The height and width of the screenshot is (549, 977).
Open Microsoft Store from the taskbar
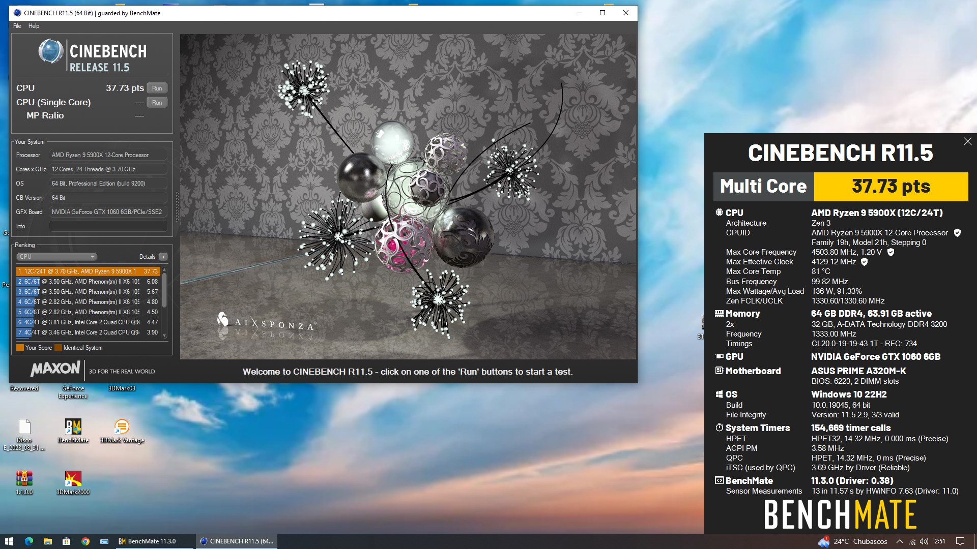tap(67, 541)
